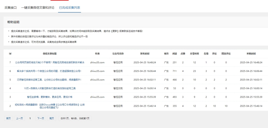Click read count 466

(x=175, y=80)
